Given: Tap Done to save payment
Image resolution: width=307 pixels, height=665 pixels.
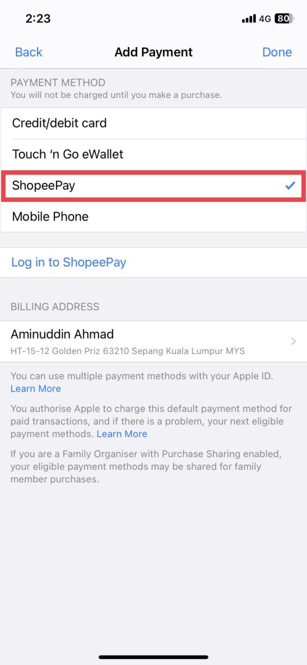Looking at the screenshot, I should 277,52.
